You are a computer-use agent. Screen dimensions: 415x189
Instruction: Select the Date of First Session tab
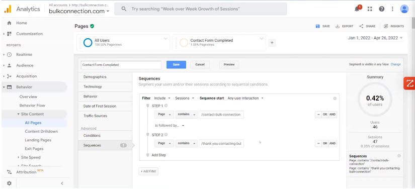[105, 106]
